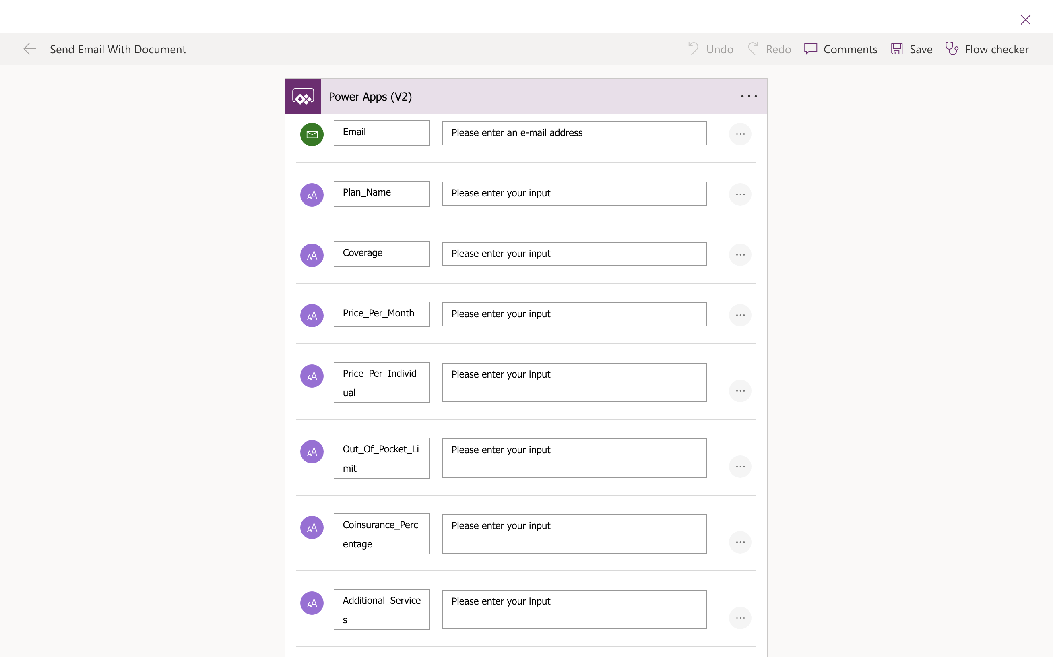This screenshot has width=1053, height=657.
Task: Click inside the e-mail address input field
Action: click(x=574, y=133)
